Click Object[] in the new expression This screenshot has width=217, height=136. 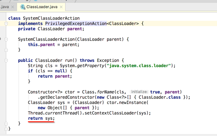pyautogui.click(x=57, y=108)
